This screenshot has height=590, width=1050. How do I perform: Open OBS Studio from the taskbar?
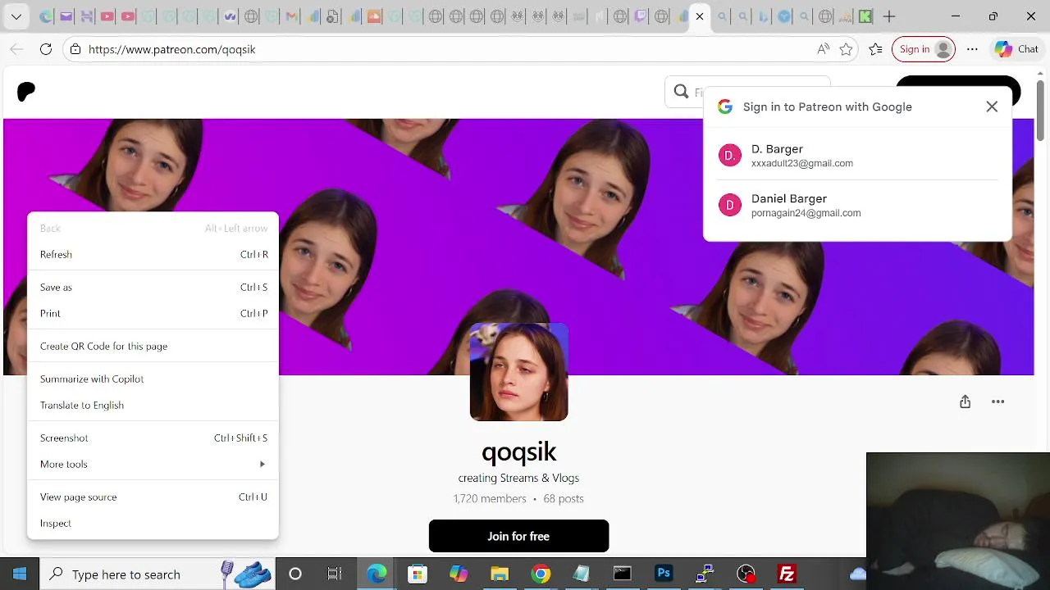746,574
